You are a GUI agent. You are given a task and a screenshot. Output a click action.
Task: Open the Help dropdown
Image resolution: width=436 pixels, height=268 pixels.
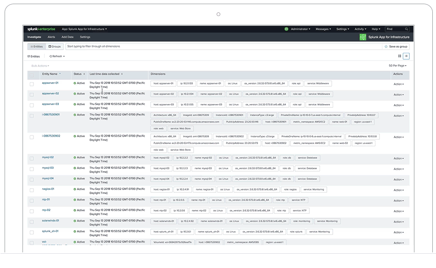click(x=376, y=29)
